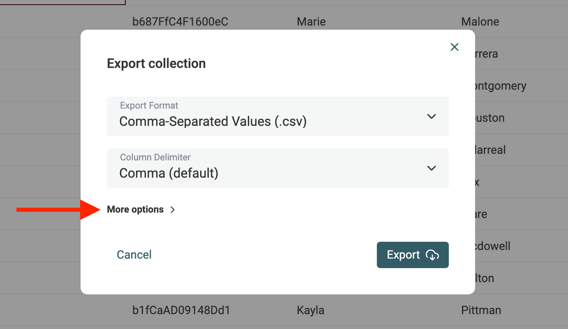
Task: Click the partially hidden Mcdowell cell
Action: pyautogui.click(x=492, y=246)
